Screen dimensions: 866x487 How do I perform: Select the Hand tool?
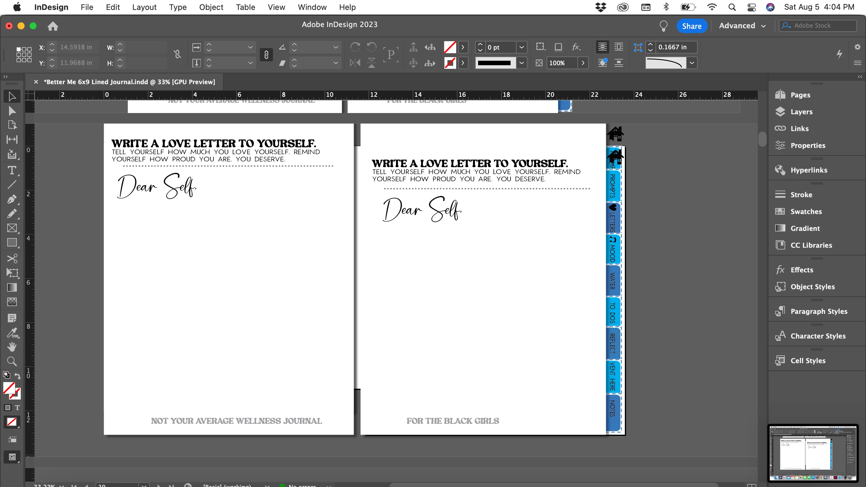pos(12,347)
